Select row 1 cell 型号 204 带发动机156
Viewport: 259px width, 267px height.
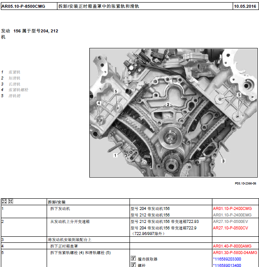(150, 209)
